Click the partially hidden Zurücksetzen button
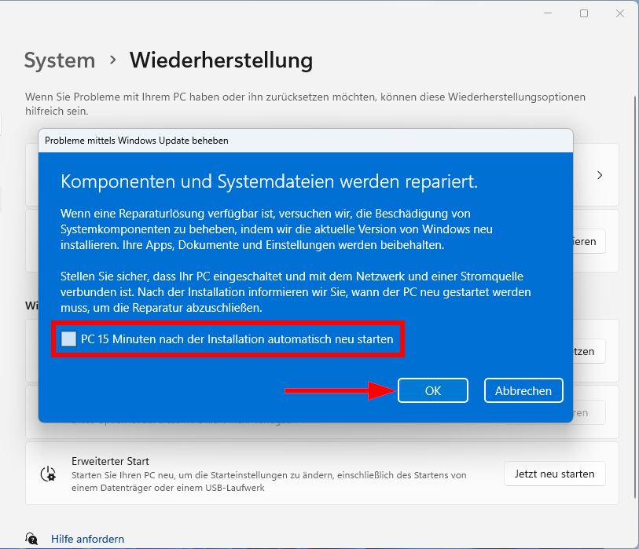Image resolution: width=639 pixels, height=549 pixels. [x=586, y=351]
